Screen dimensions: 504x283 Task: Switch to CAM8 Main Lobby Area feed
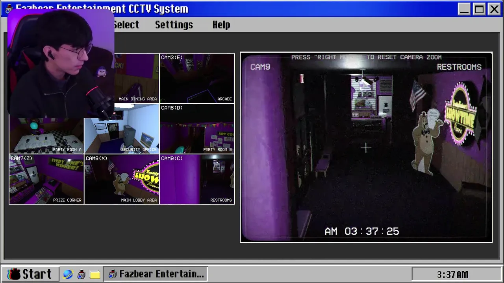(122, 179)
